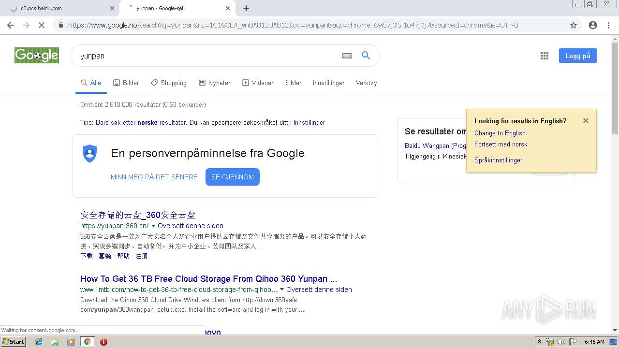
Task: Switch to the Nyheter tab
Action: tap(215, 83)
